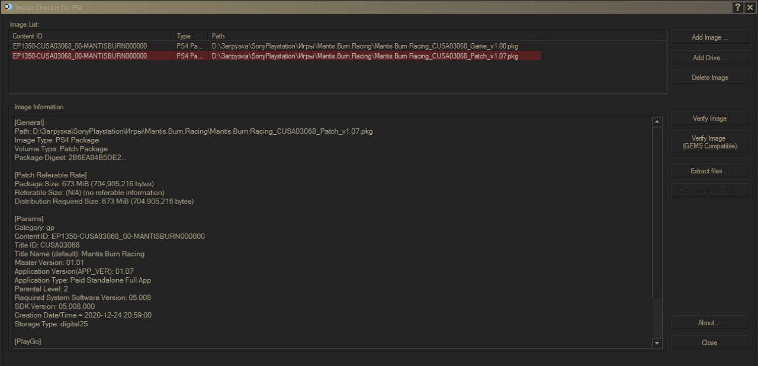The height and width of the screenshot is (366, 758).
Task: Open the About ... dialog button
Action: pyautogui.click(x=710, y=323)
